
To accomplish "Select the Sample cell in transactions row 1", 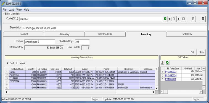I will (17, 72).
